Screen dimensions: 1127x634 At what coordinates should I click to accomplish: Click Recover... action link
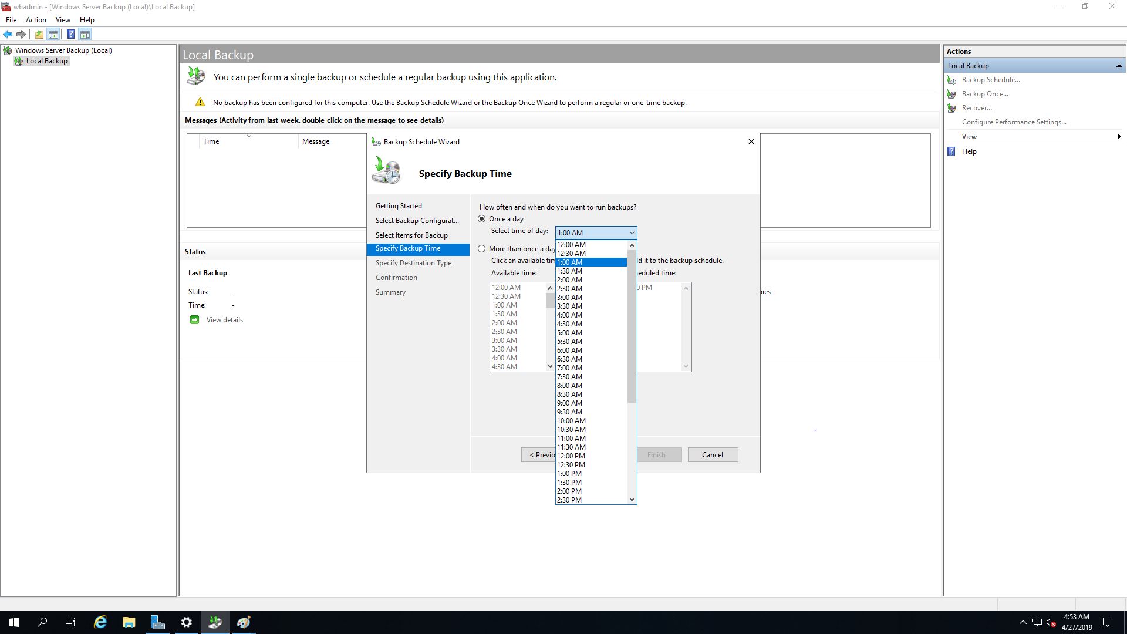pos(977,108)
